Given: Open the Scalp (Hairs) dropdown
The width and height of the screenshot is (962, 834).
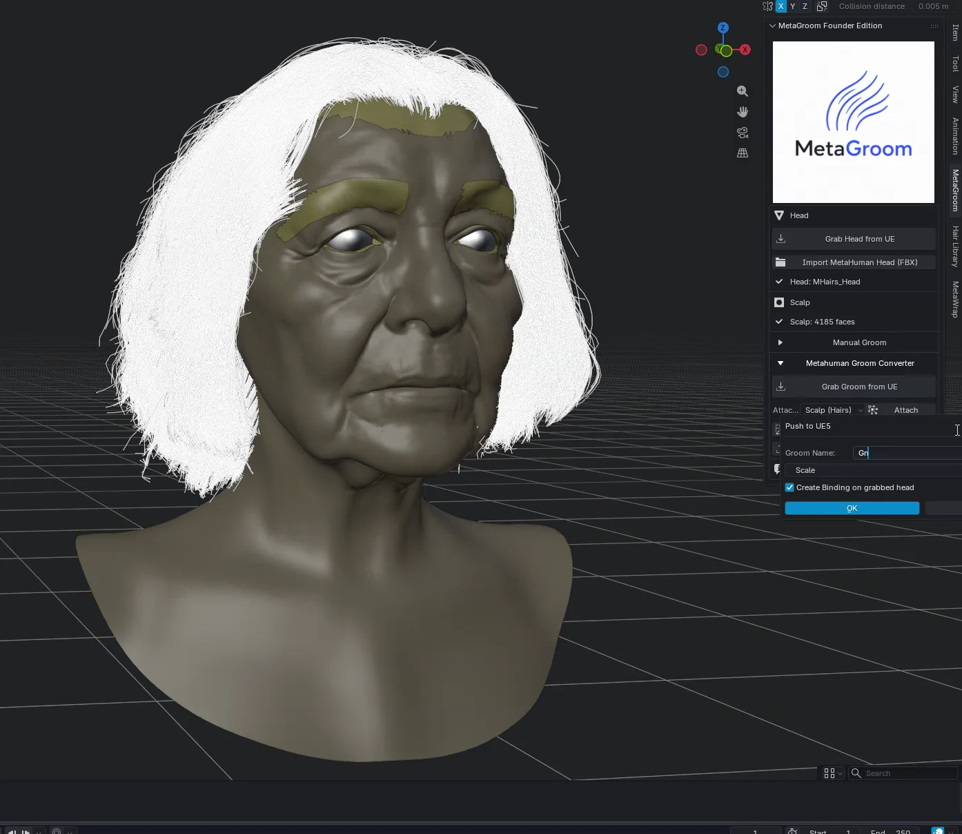Looking at the screenshot, I should tap(833, 410).
